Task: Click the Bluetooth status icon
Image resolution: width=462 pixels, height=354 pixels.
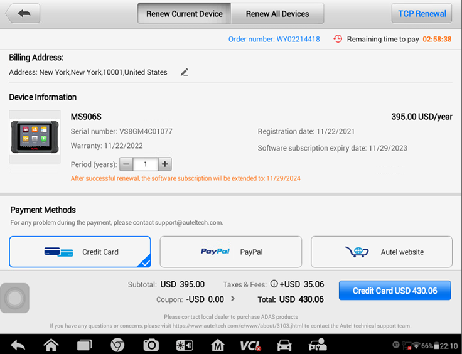Action: pos(396,345)
